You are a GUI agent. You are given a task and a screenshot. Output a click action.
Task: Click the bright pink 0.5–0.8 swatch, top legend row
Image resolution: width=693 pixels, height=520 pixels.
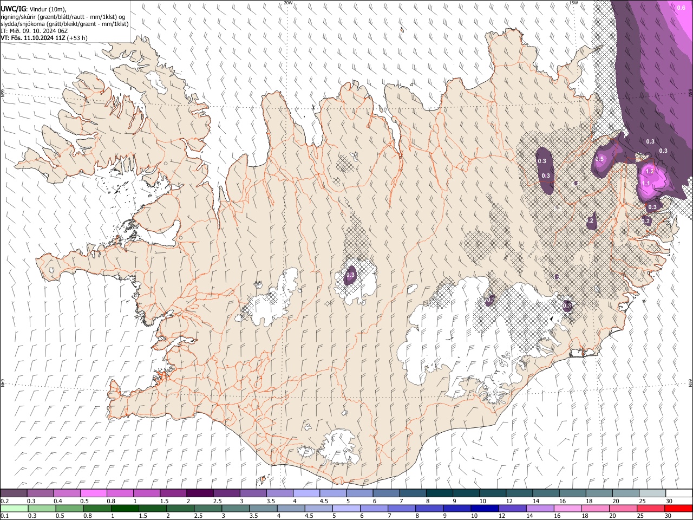(93, 493)
